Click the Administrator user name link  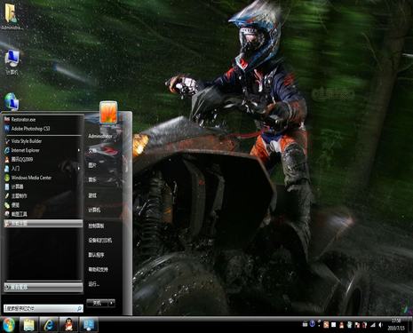[100, 136]
